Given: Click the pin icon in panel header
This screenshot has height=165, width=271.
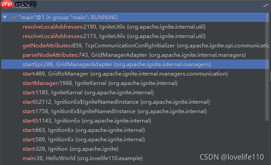Looking at the screenshot, I should point(265,6).
